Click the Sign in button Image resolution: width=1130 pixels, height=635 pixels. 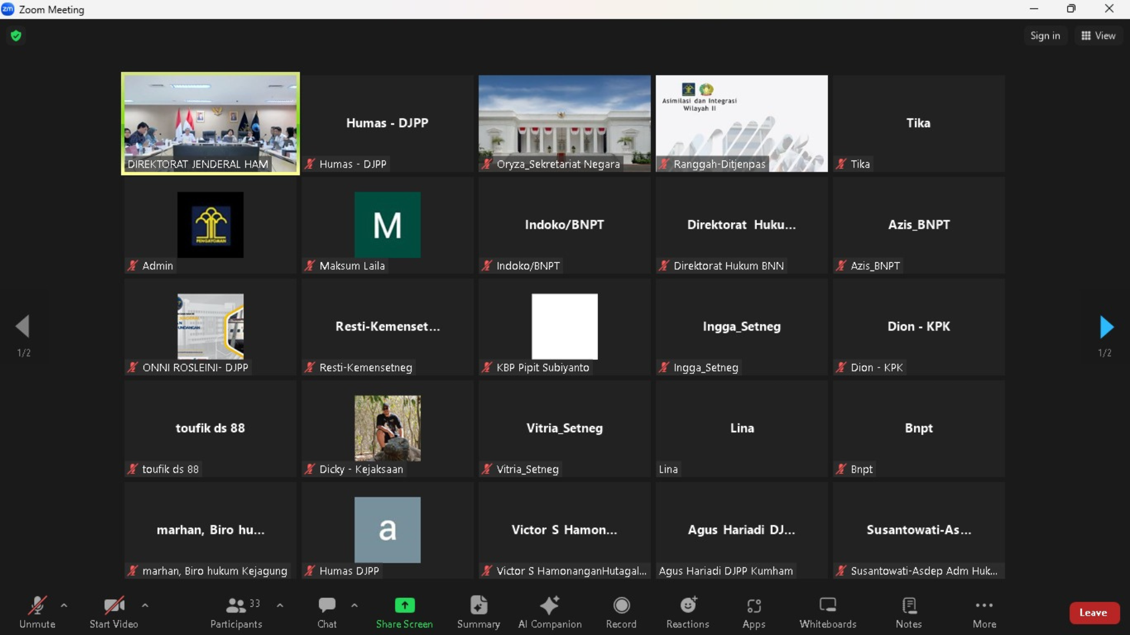[1045, 36]
